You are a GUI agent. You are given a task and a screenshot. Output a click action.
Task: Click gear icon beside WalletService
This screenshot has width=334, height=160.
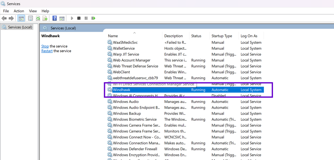(x=110, y=48)
